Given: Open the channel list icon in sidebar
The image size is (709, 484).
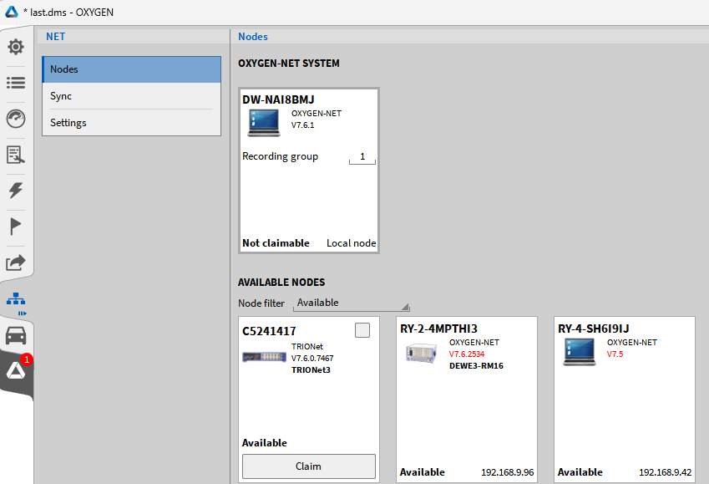Looking at the screenshot, I should pyautogui.click(x=16, y=83).
